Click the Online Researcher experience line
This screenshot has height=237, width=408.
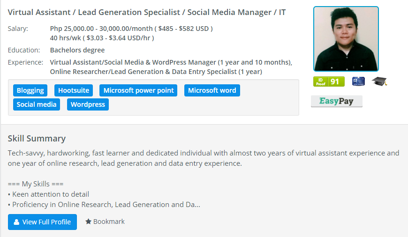coord(156,72)
